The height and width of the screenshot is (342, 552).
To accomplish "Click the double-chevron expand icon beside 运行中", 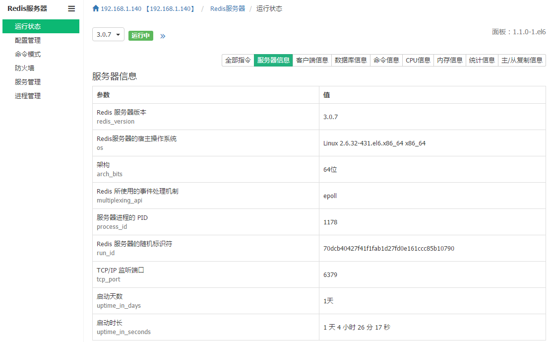I will [163, 36].
